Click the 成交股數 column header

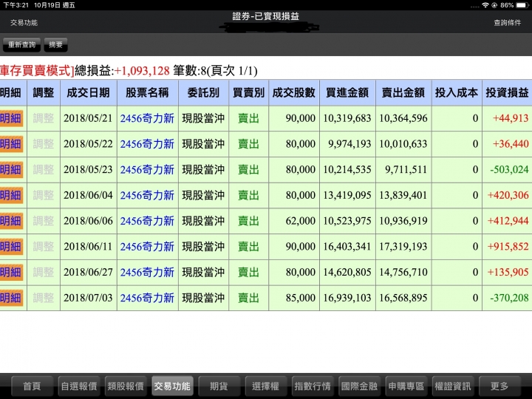point(294,92)
